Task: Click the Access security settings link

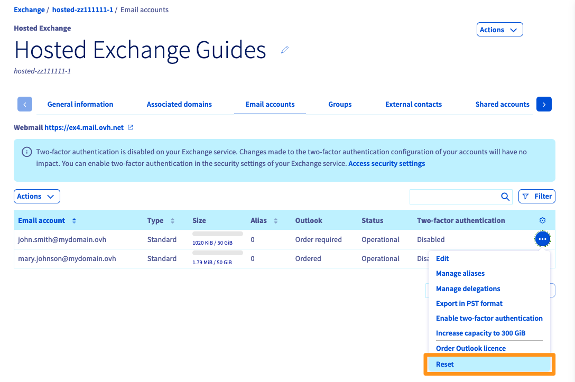Action: point(386,164)
